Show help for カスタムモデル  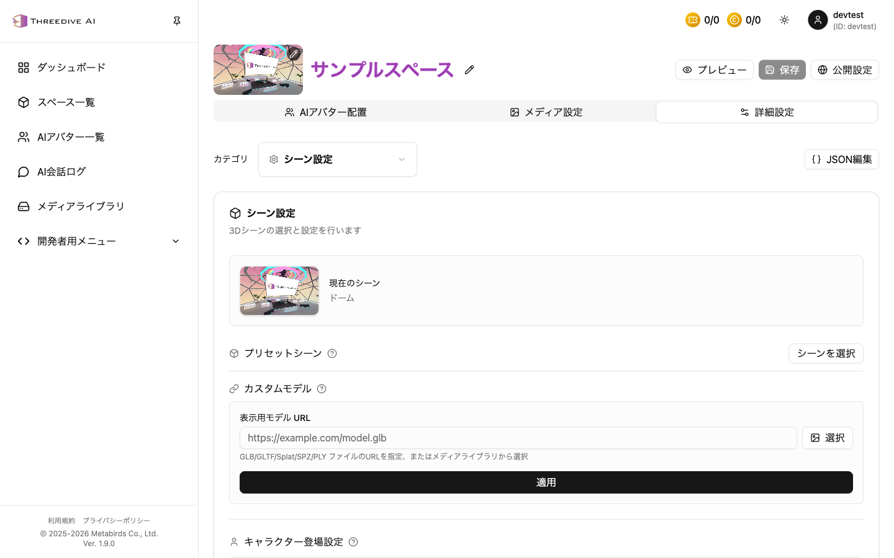click(322, 389)
